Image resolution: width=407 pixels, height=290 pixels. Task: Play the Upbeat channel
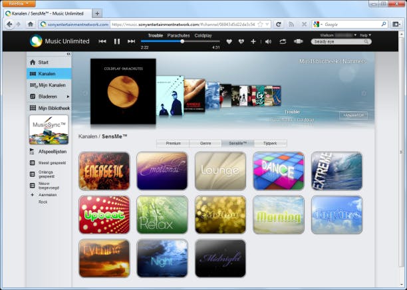pyautogui.click(x=104, y=215)
